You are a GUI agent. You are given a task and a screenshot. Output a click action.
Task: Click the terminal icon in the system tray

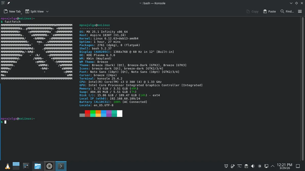pos(239,166)
